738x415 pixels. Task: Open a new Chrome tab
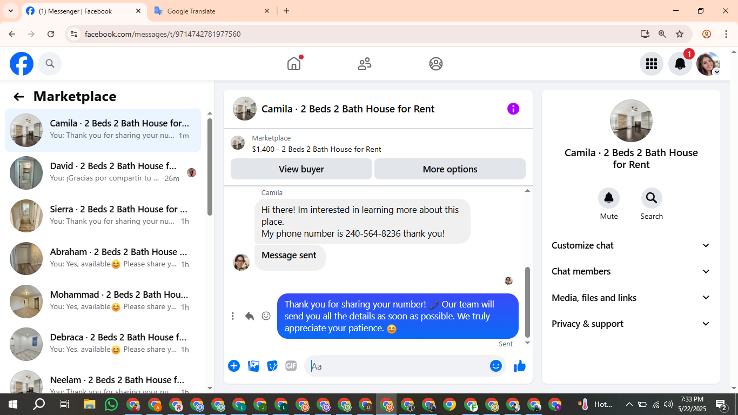coord(286,11)
